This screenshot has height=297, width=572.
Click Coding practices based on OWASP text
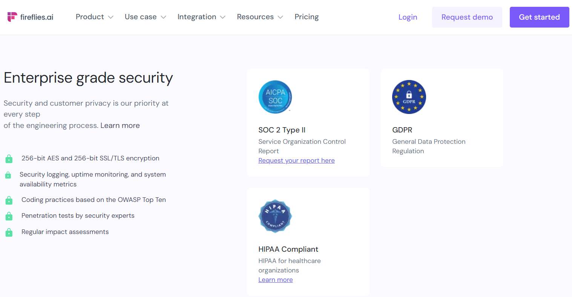94,200
